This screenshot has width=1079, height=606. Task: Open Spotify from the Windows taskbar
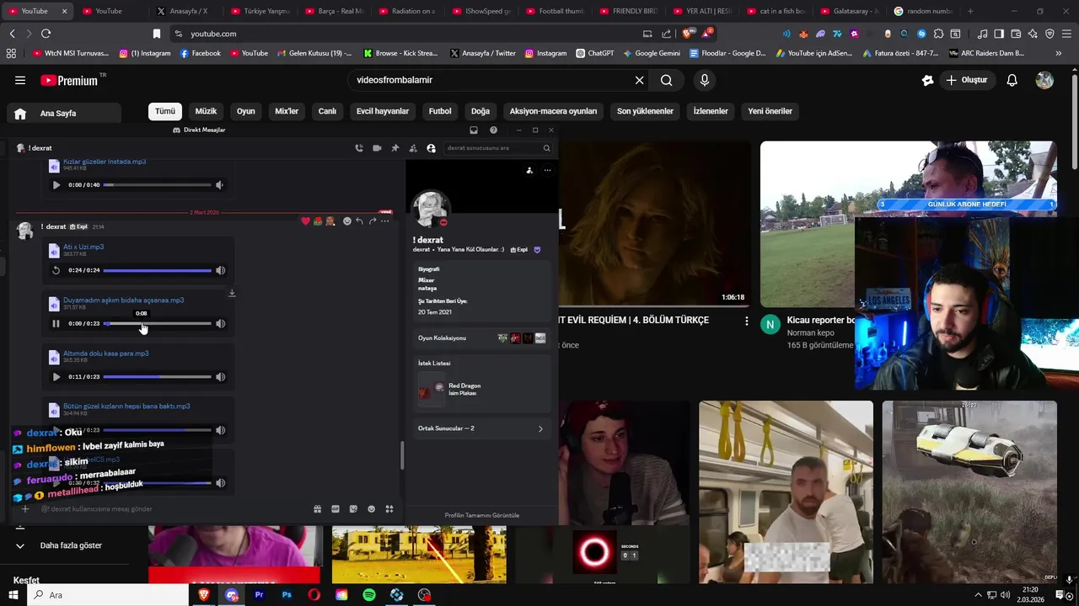coord(369,595)
